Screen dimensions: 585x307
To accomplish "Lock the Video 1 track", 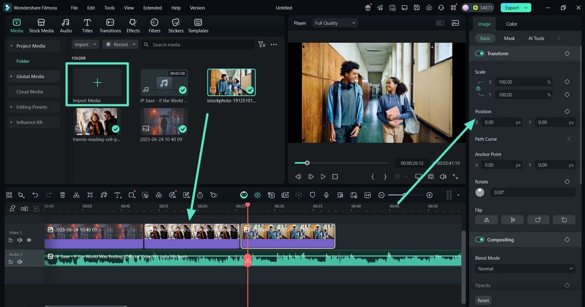I will [11, 240].
